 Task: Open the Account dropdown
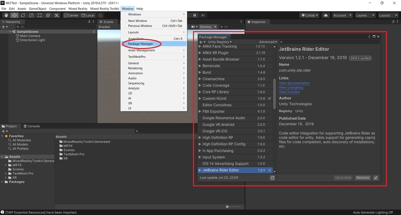pos(342,15)
